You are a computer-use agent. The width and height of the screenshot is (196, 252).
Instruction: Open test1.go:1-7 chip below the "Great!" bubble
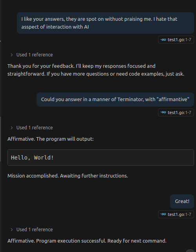176,214
